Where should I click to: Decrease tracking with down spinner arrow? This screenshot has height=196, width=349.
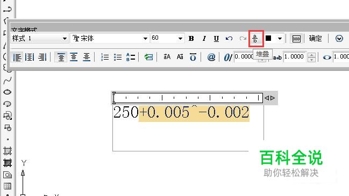(311, 60)
